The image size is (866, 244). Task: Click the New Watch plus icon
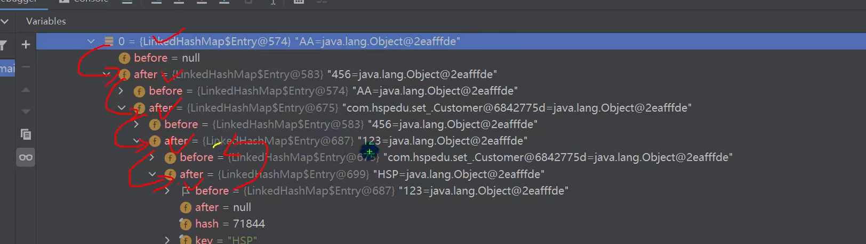click(x=26, y=45)
